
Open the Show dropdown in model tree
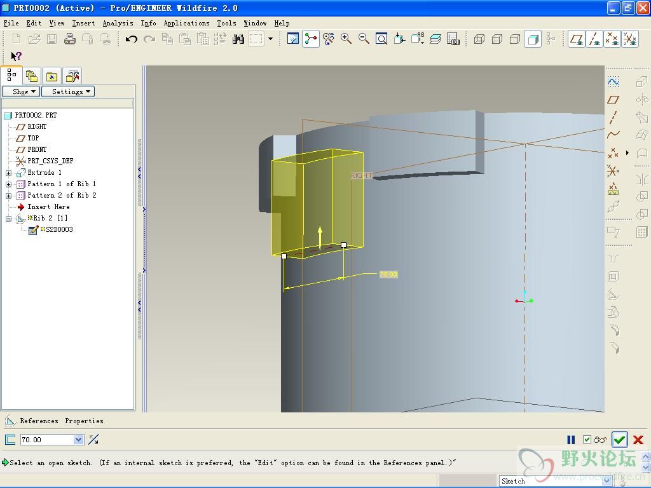[x=22, y=91]
